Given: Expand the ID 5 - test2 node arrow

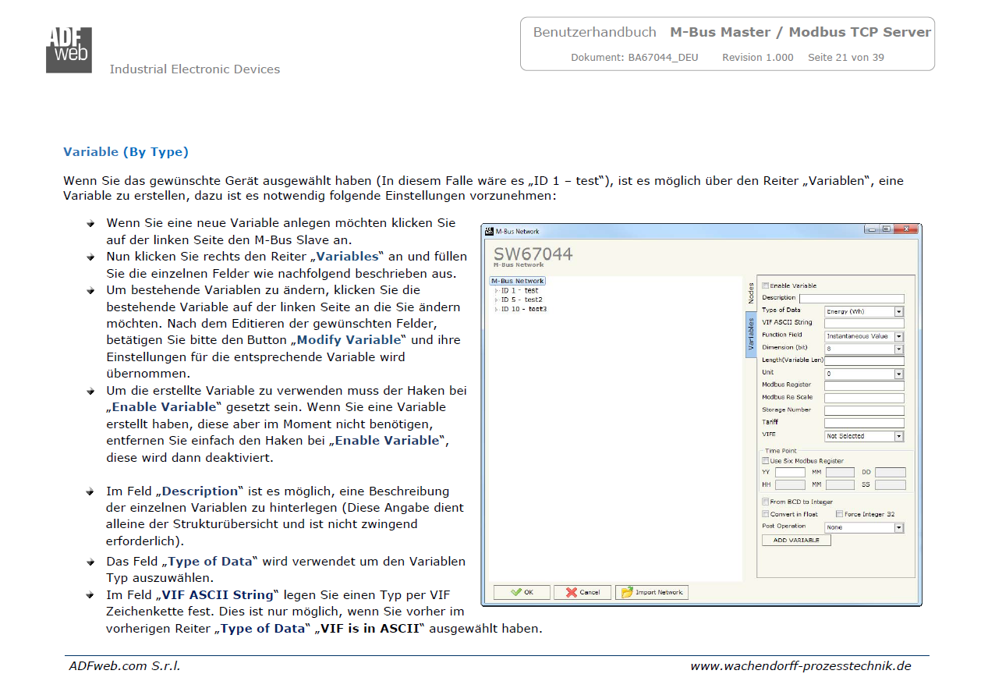Looking at the screenshot, I should [496, 300].
